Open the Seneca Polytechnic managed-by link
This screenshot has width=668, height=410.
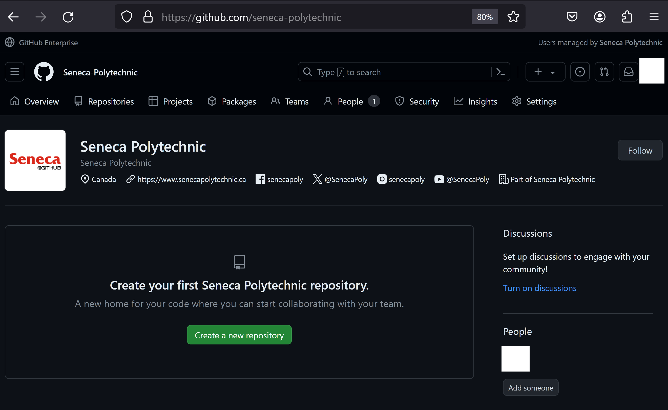coord(631,43)
